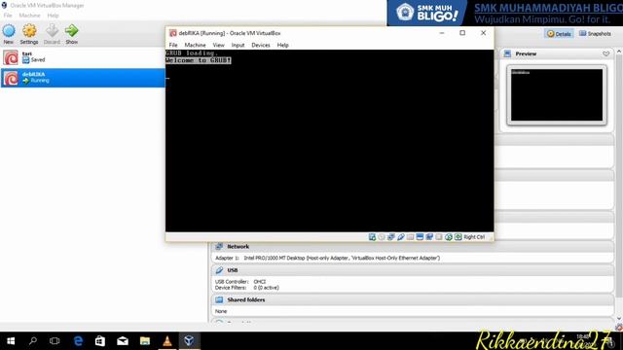Open the Mail icon on the taskbar
623x350 pixels.
pyautogui.click(x=123, y=341)
